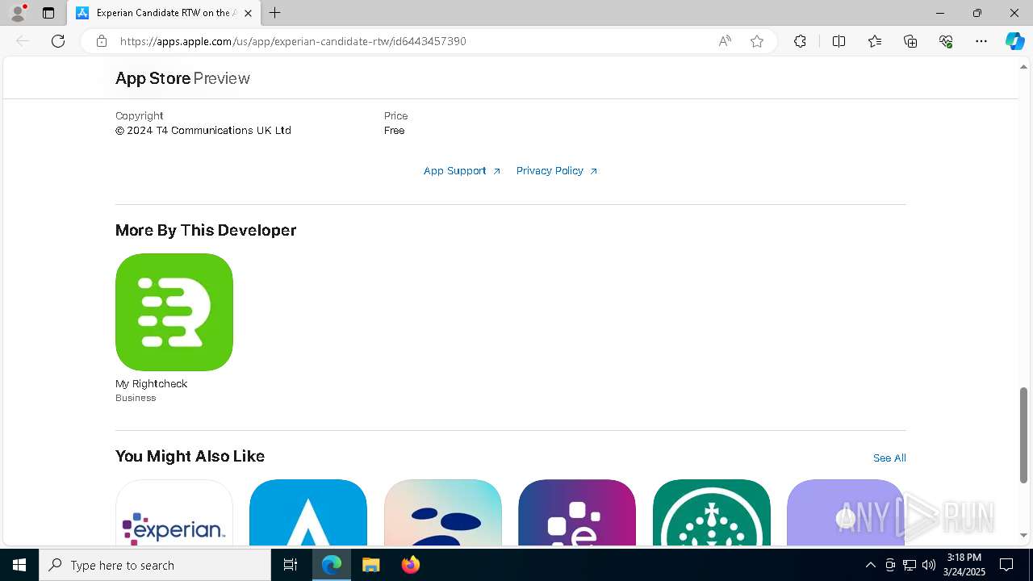
Task: Close the Experian Candidate RTW tab
Action: (x=248, y=13)
